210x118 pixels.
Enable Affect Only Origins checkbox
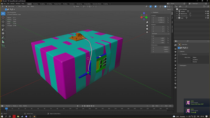(x=192, y=57)
